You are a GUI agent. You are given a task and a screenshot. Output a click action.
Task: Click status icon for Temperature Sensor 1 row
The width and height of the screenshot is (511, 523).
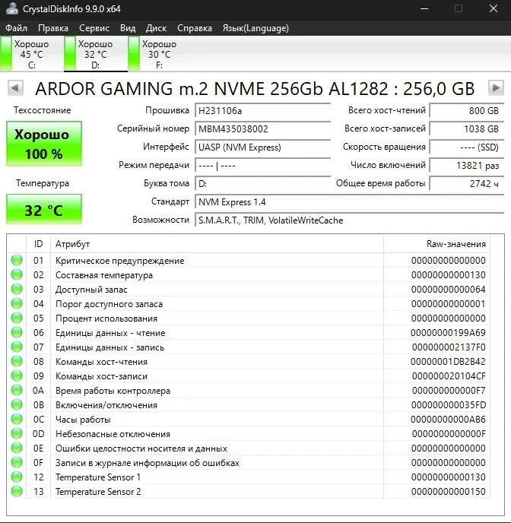pos(17,477)
